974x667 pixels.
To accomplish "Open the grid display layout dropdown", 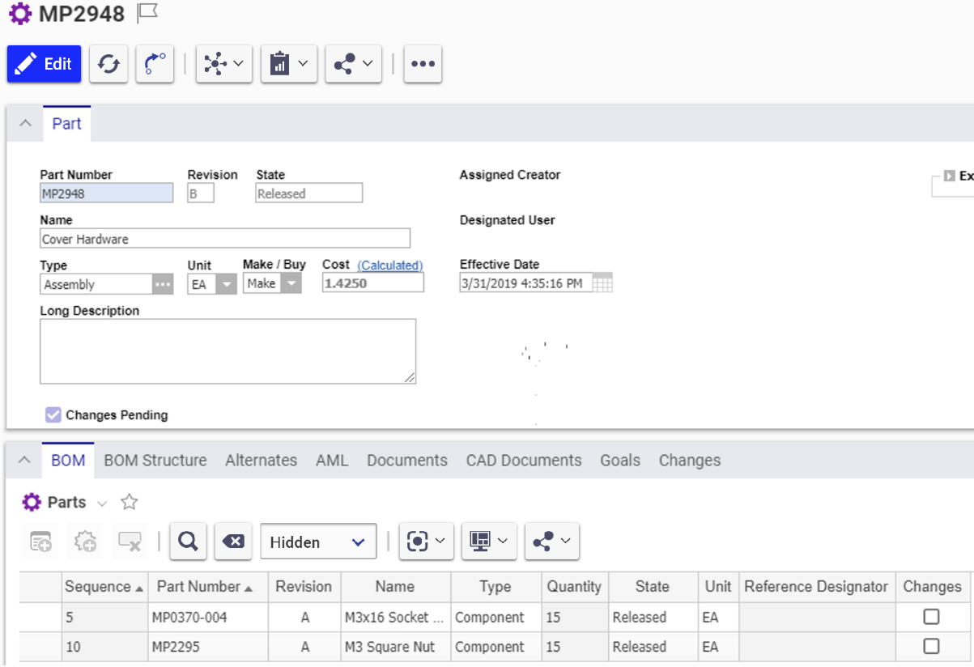I will (x=490, y=542).
